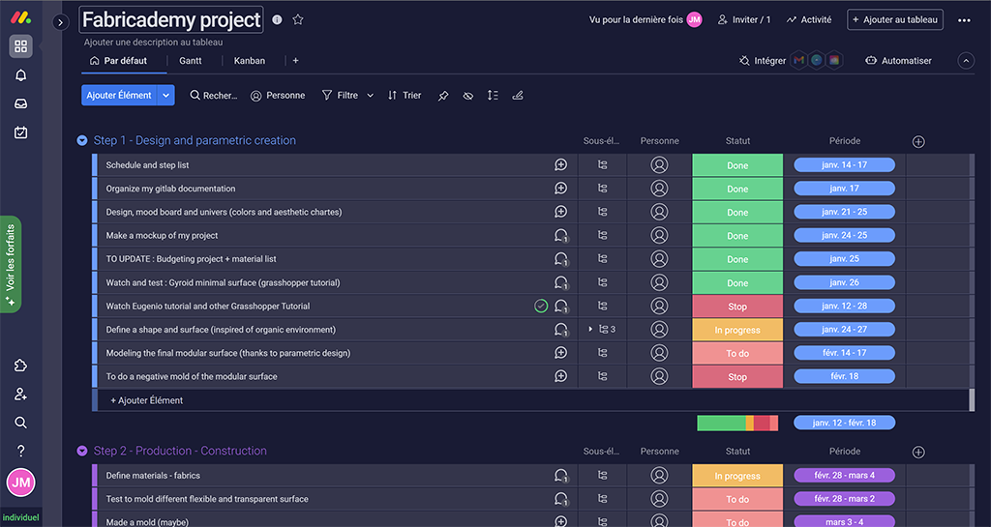Viewport: 991px width, 527px height.
Task: Click the Recher... search field
Action: [214, 96]
